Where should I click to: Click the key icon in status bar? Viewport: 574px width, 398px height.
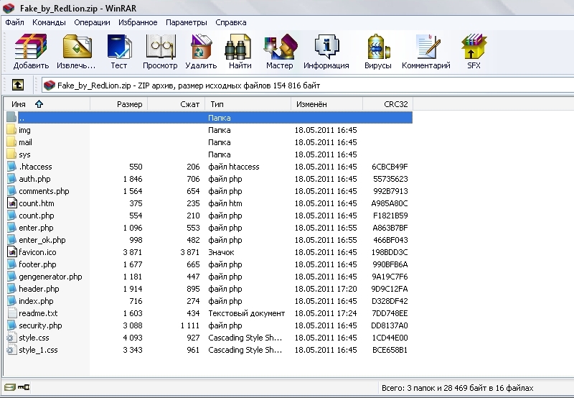pos(24,387)
